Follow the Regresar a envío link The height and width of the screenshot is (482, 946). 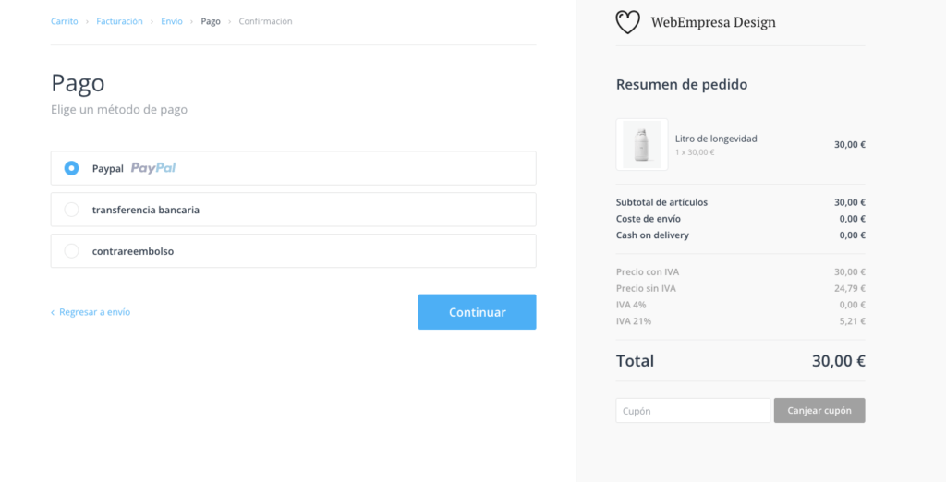pos(95,312)
